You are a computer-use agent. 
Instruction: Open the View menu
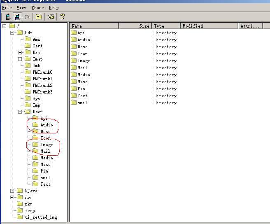click(21, 8)
